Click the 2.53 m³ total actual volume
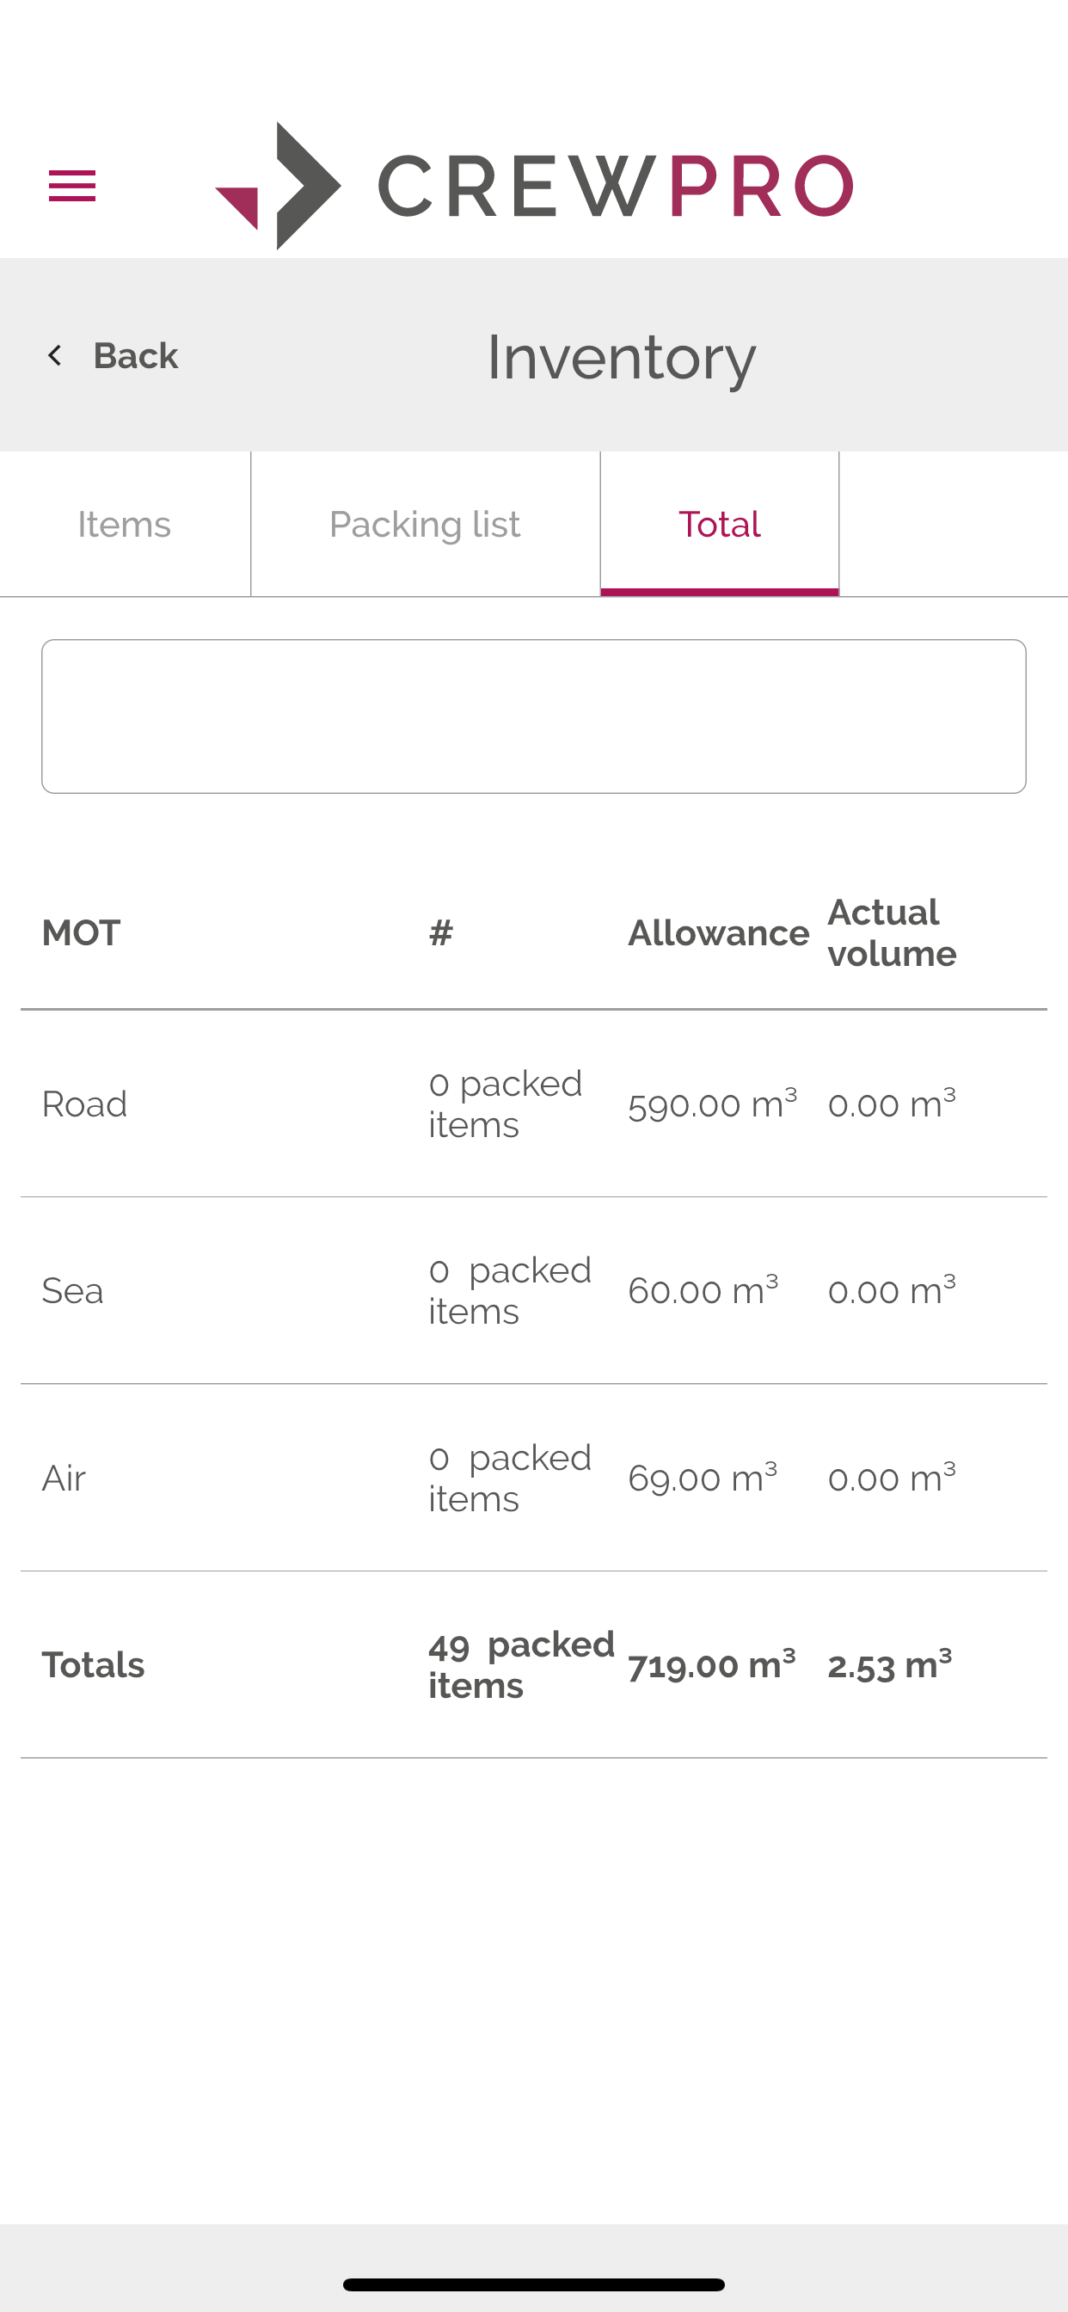Viewport: 1068px width, 2312px height. 888,1666
